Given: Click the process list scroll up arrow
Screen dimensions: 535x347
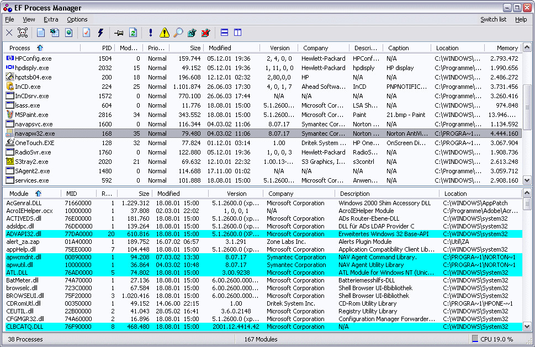Looking at the screenshot, I should coord(527,48).
